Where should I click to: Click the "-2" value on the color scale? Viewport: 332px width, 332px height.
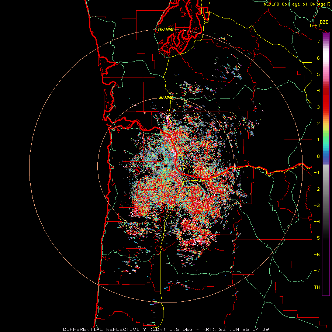317,189
